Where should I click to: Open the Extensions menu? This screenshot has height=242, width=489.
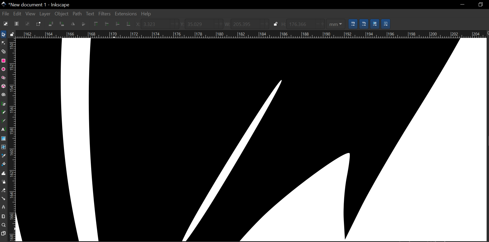tap(126, 14)
